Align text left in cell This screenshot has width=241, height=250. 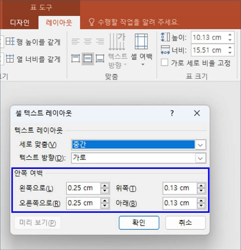(75, 42)
